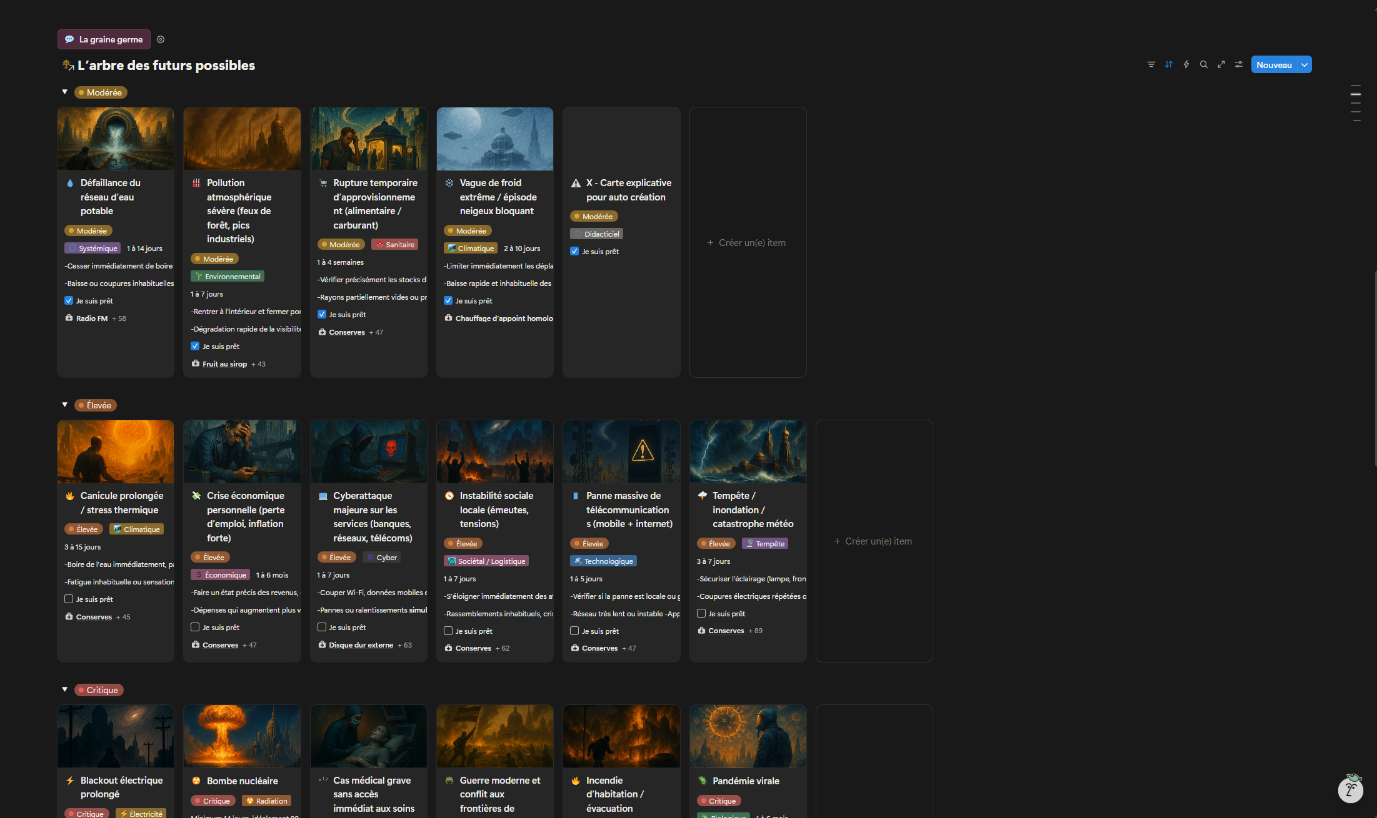The width and height of the screenshot is (1377, 818).
Task: Click the gear icon beside La graine germe
Action: [161, 39]
